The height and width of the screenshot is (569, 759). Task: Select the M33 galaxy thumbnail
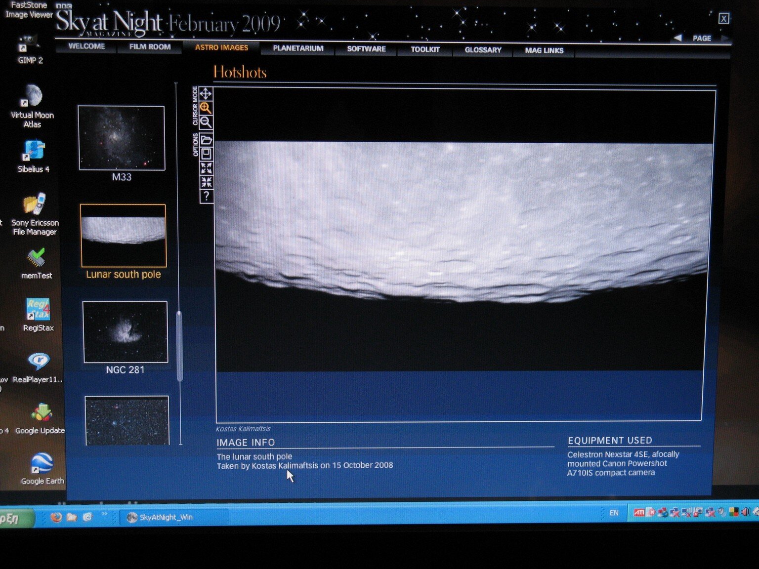121,138
